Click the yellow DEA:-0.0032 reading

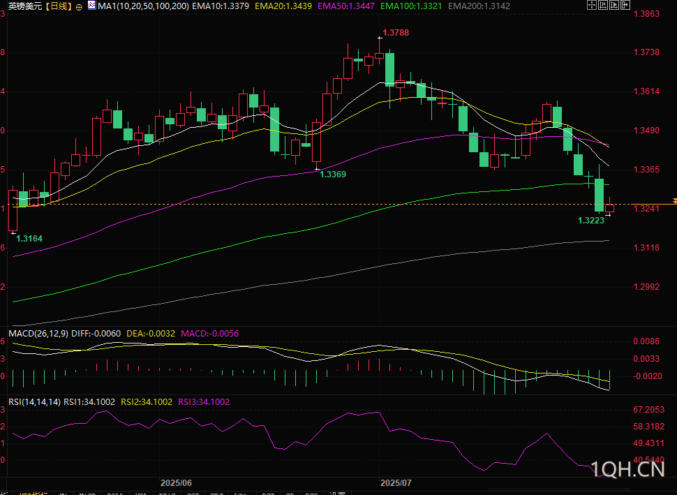151,334
